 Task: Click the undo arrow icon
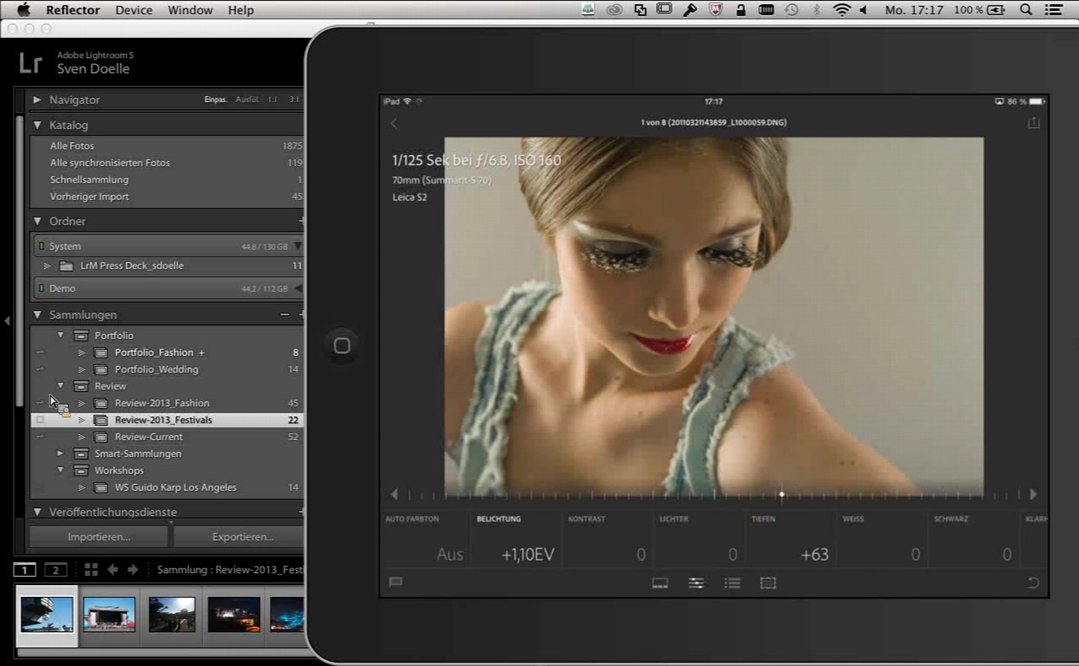(1033, 583)
